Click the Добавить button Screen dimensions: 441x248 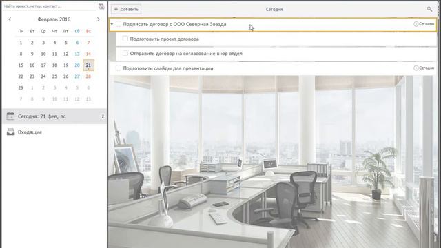126,9
